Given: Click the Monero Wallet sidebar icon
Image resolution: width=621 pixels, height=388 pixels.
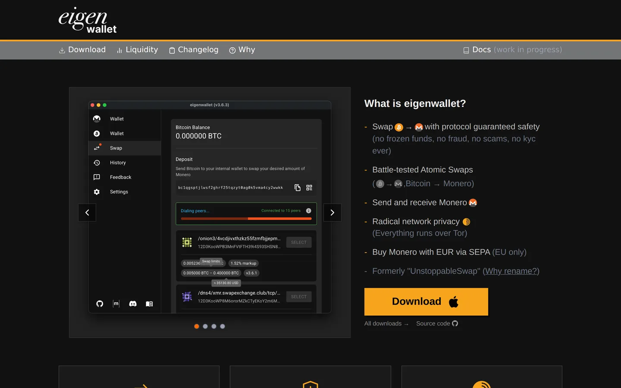Looking at the screenshot, I should click(x=97, y=119).
